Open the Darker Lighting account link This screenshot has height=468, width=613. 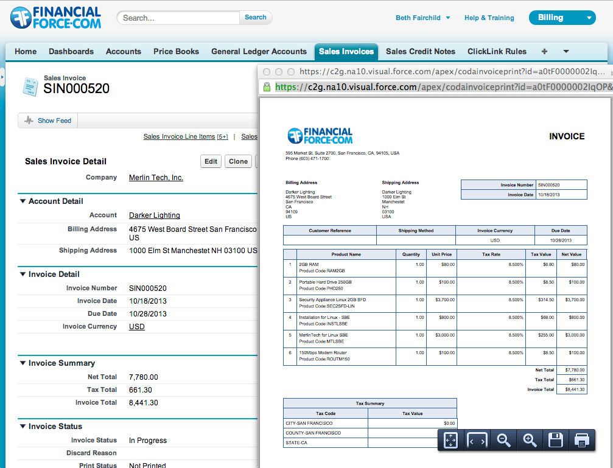(x=155, y=215)
